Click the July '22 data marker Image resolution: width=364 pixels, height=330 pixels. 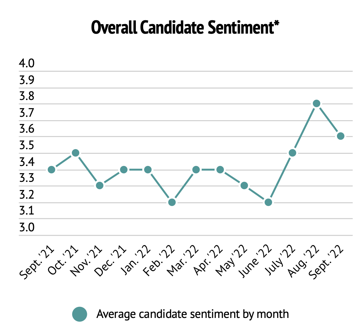click(292, 153)
